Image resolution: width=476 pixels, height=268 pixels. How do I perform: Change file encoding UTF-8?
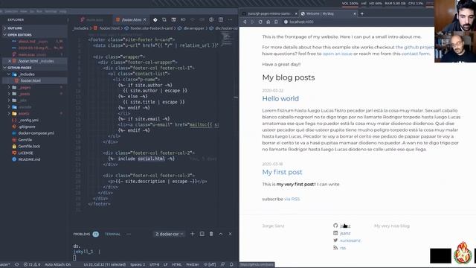[x=154, y=265]
